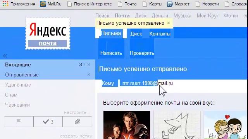Open the Отправленные folder
Image resolution: width=248 pixels, height=139 pixels.
click(x=47, y=75)
